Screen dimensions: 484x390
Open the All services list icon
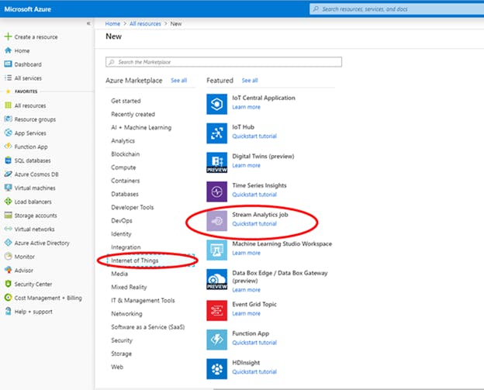(x=8, y=78)
